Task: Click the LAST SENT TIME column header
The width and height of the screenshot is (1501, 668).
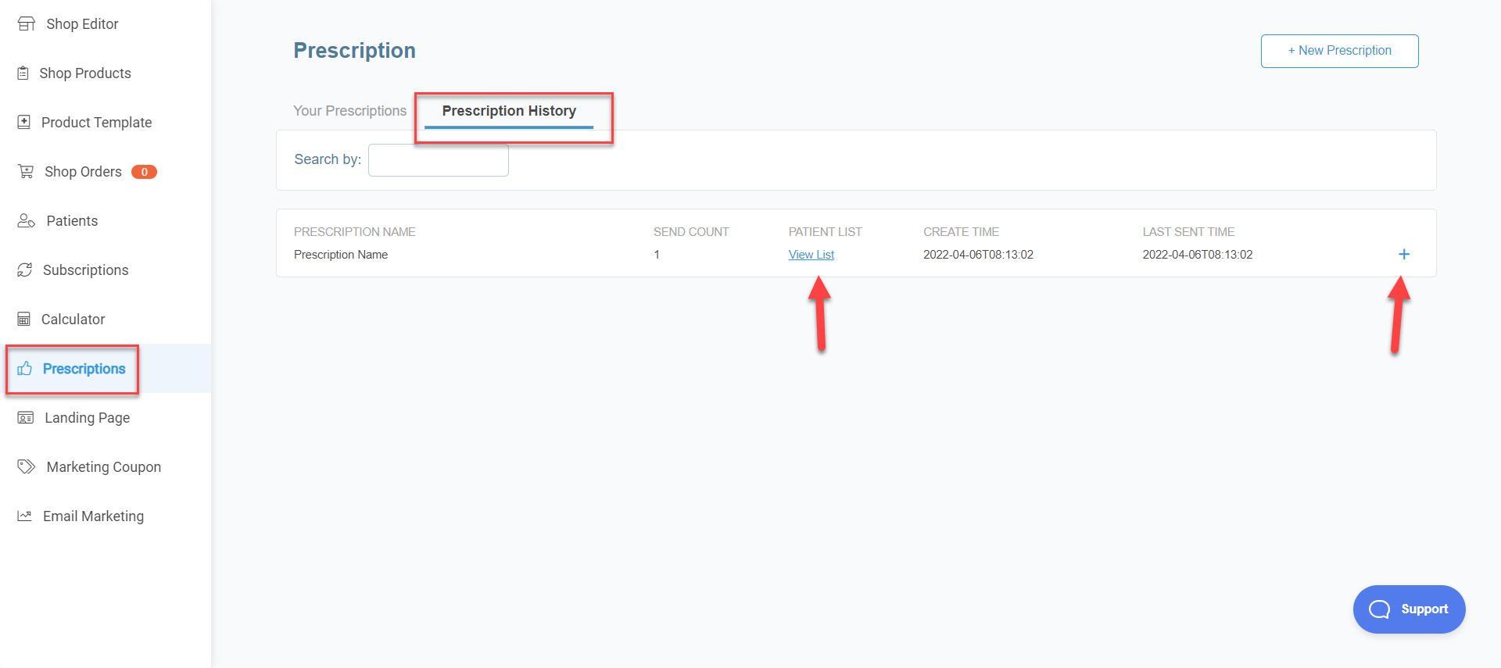Action: pos(1188,232)
